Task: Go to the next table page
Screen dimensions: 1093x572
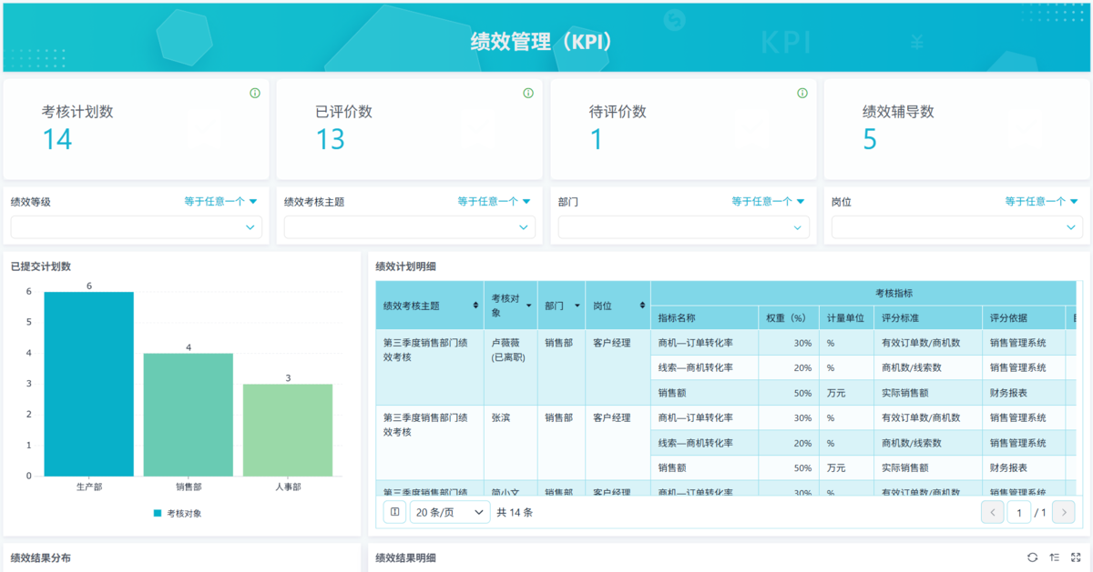Action: pyautogui.click(x=1063, y=513)
